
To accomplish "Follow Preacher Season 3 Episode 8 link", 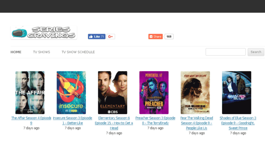I will (155, 121).
